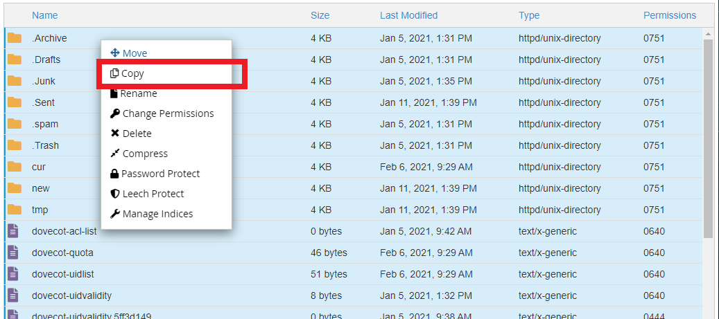Select the dovecot-uidlist file name

pos(63,275)
